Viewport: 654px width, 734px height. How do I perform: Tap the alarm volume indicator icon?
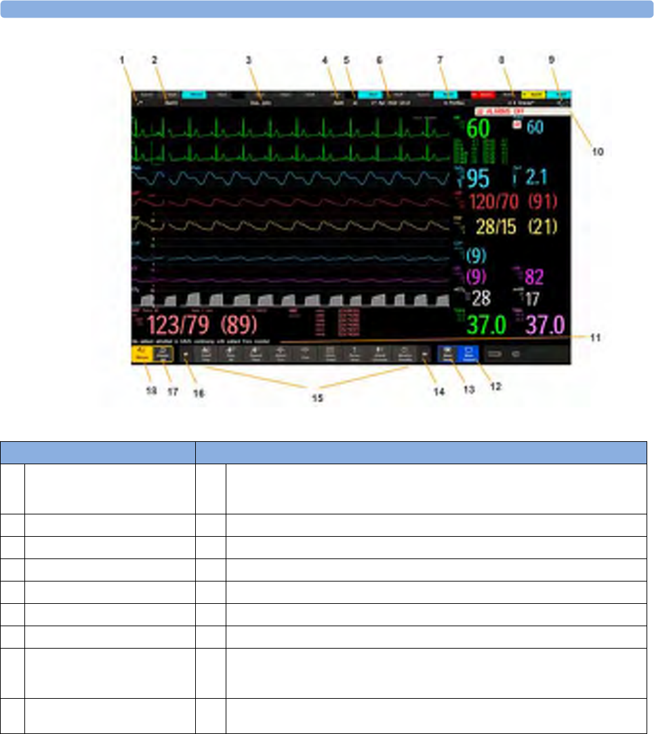pos(563,103)
